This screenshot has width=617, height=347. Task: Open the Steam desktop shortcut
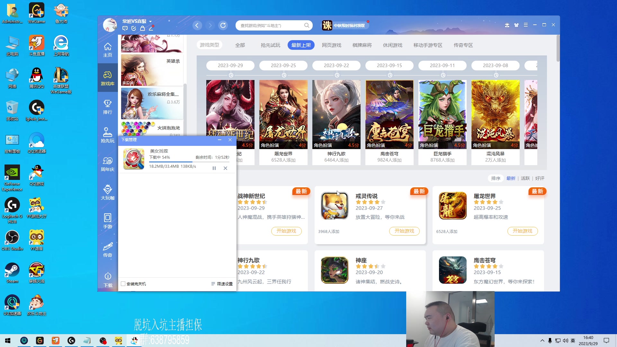pyautogui.click(x=12, y=273)
